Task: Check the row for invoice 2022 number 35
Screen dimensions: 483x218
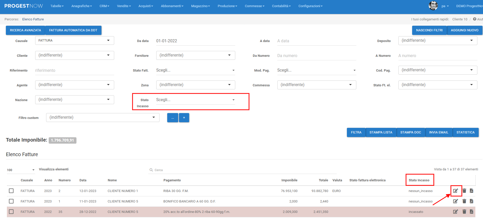Action: (11, 212)
